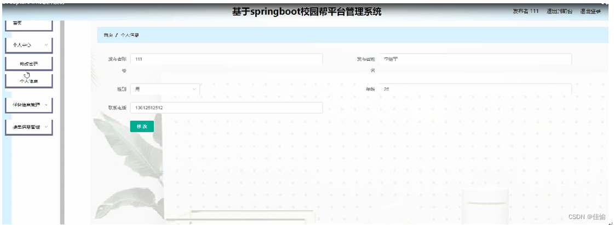Expand the 接单信息管理 sidebar menu
The width and height of the screenshot is (614, 225).
coord(28,127)
